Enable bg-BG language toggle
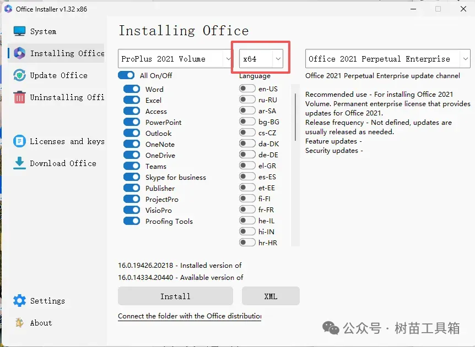This screenshot has width=475, height=347. point(247,121)
